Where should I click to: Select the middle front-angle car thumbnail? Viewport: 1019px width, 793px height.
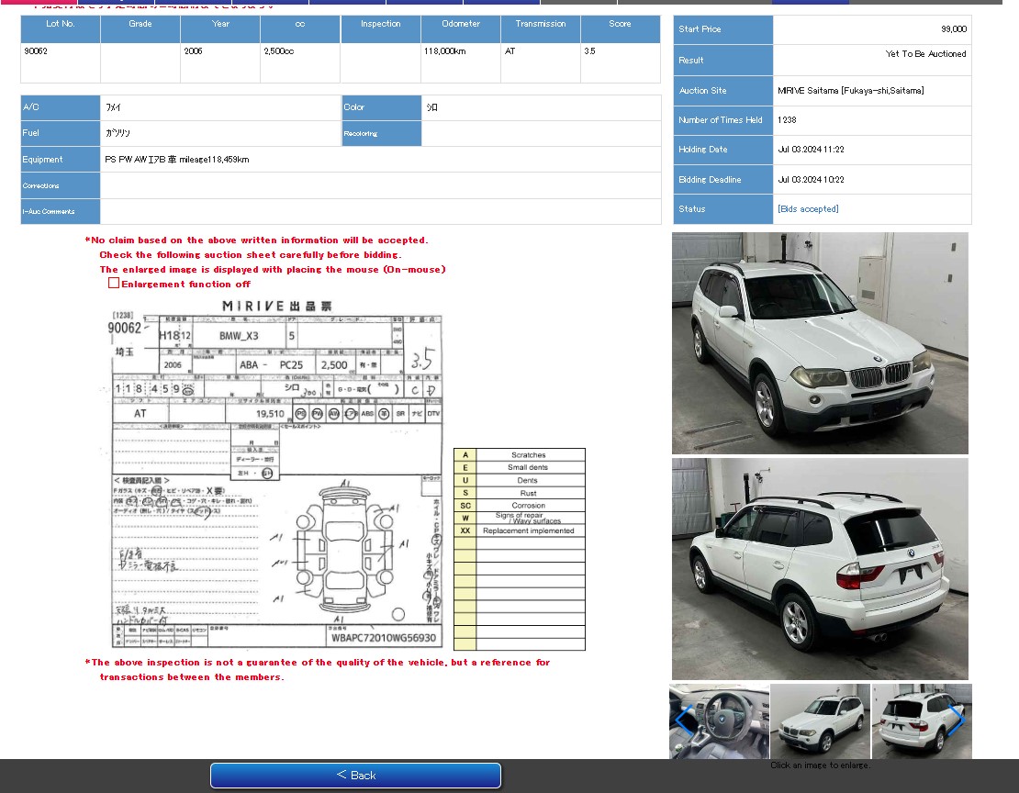(x=820, y=720)
